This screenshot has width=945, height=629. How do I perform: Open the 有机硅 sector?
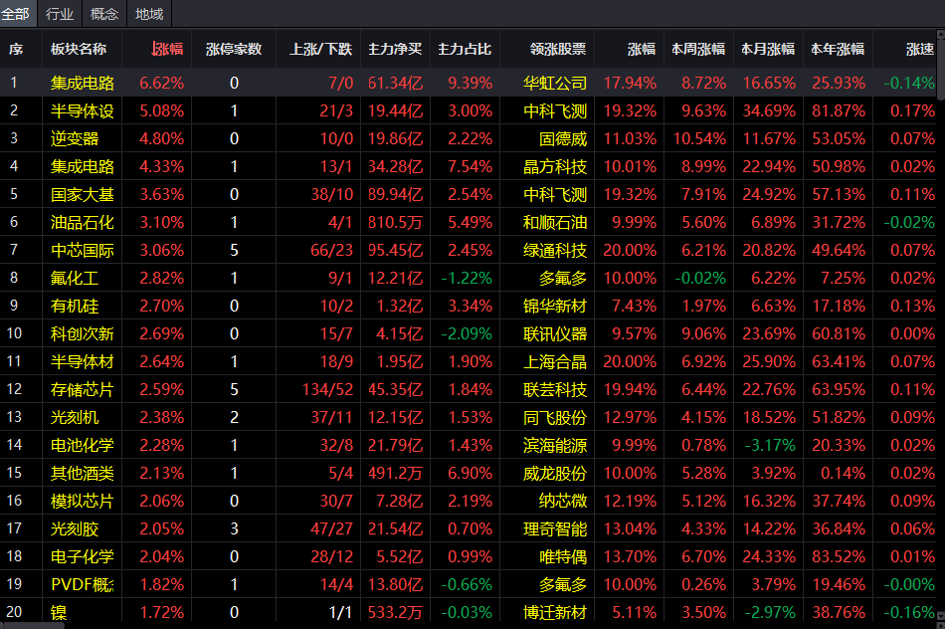(x=75, y=306)
